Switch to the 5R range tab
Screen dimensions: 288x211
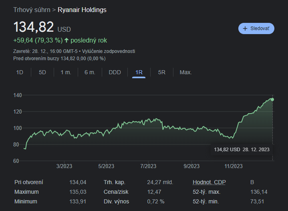162,72
